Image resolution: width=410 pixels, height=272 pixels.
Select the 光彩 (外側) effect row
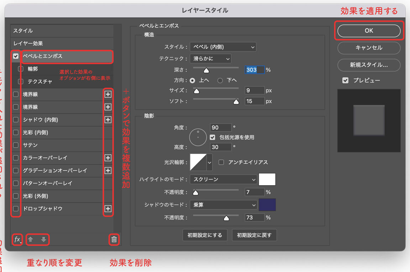coord(62,196)
